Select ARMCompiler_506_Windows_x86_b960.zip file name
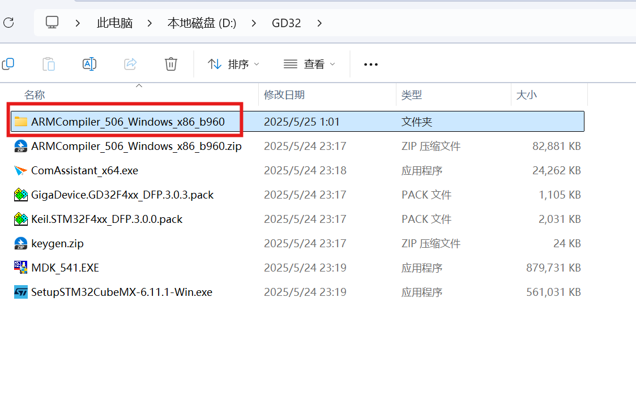The width and height of the screenshot is (636, 396). point(136,146)
